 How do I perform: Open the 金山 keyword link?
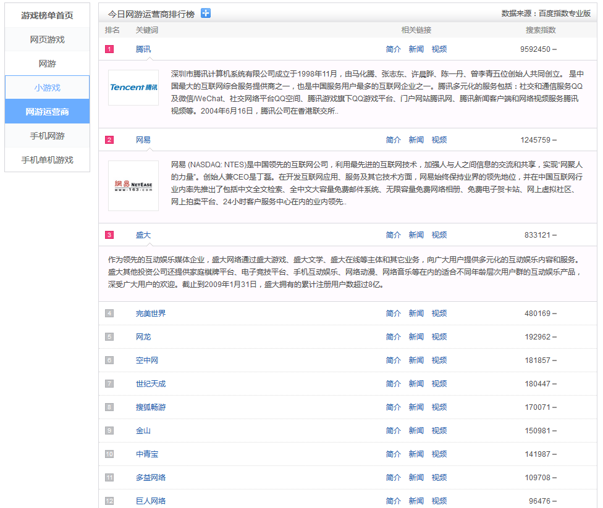[x=143, y=430]
